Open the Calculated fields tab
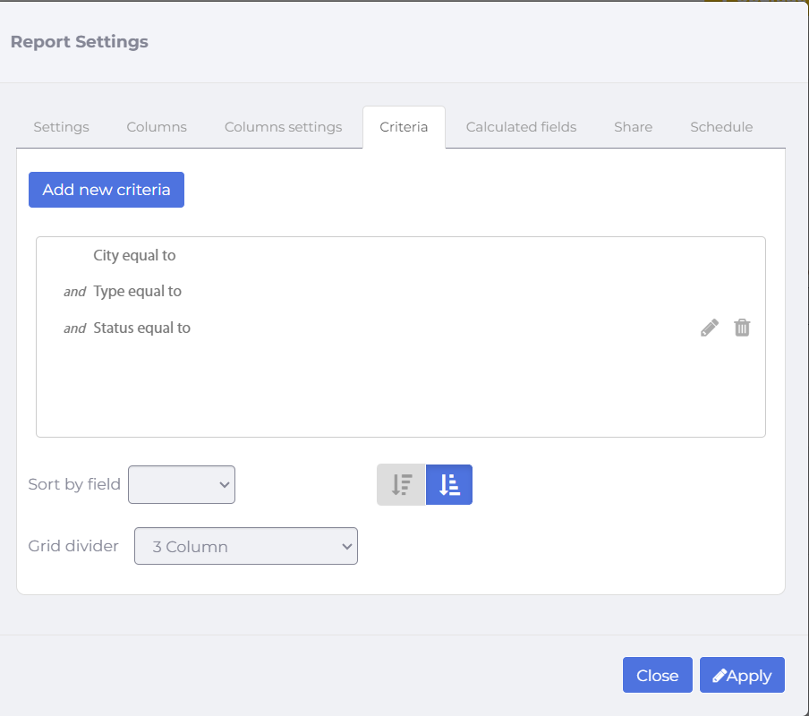The width and height of the screenshot is (809, 716). (x=521, y=127)
